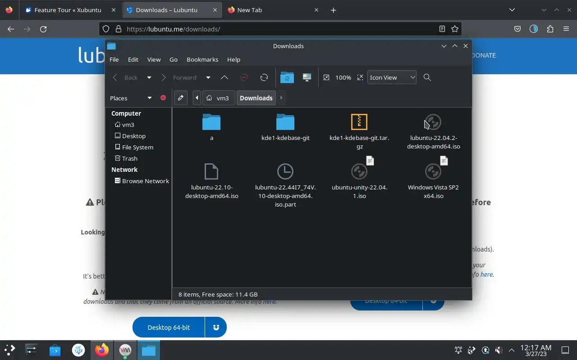The height and width of the screenshot is (360, 577).
Task: Open Firefox bookmark star icon
Action: point(455,29)
